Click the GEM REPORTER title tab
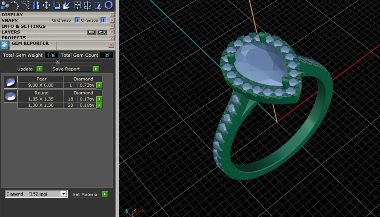The width and height of the screenshot is (380, 217). coord(30,43)
